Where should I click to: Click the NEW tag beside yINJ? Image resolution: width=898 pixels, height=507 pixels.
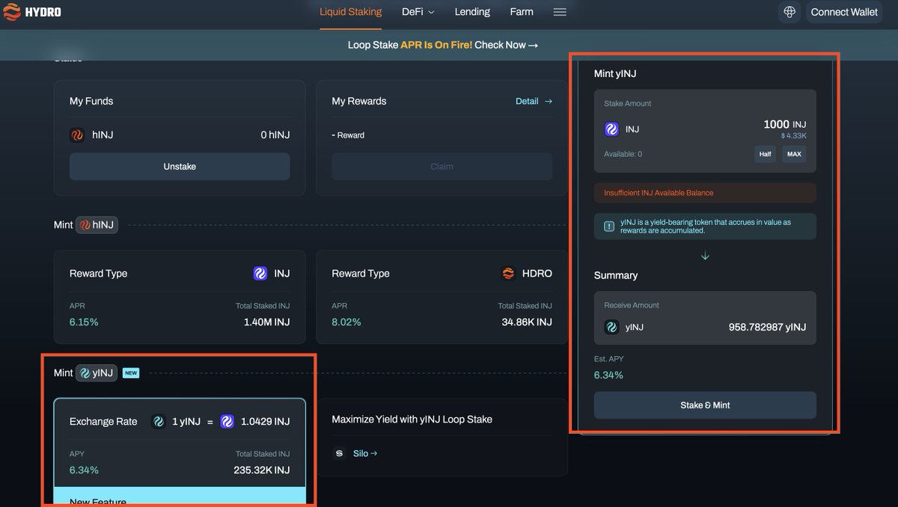pyautogui.click(x=131, y=372)
